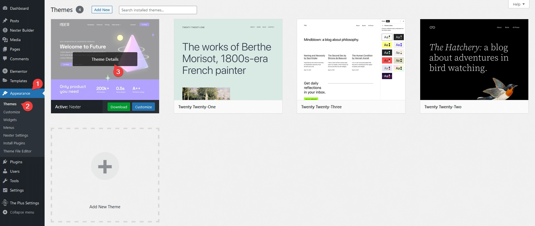Screen dimensions: 535x226
Task: Click the Add New button
Action: (x=102, y=10)
